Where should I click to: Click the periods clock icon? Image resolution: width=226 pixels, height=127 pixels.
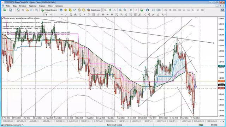(x=148, y=10)
